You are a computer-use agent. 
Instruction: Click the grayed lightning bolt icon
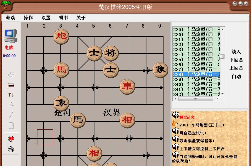tap(11, 114)
